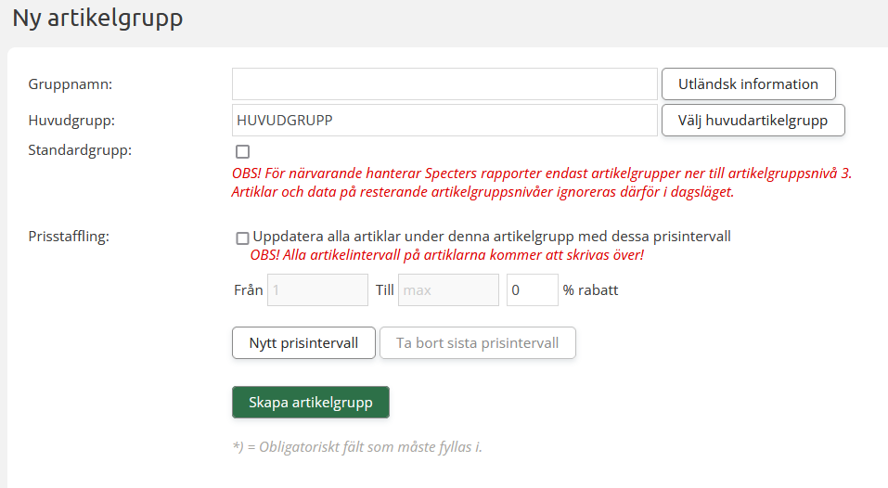Click the Ny artikelgrupp heading
The width and height of the screenshot is (888, 488).
click(x=97, y=19)
